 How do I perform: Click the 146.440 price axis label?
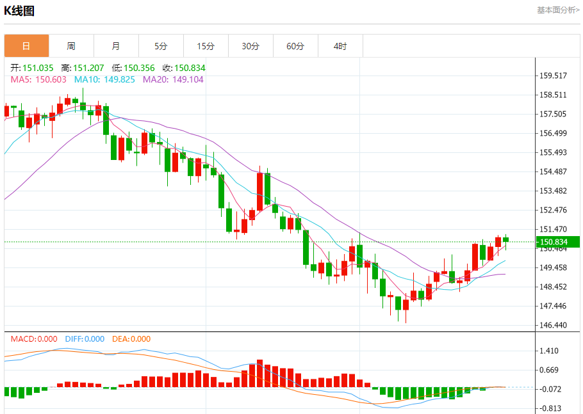coord(554,325)
